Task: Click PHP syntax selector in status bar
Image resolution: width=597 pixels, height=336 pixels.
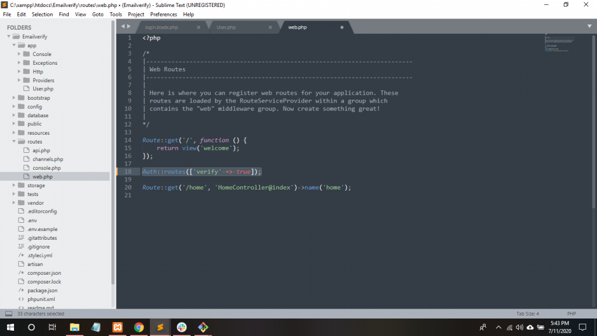Action: pyautogui.click(x=571, y=314)
